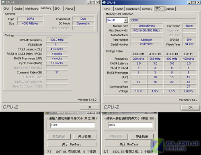Click CPU-Z icon in left window title bar
Image resolution: width=201 pixels, height=155 pixels.
[3, 2]
